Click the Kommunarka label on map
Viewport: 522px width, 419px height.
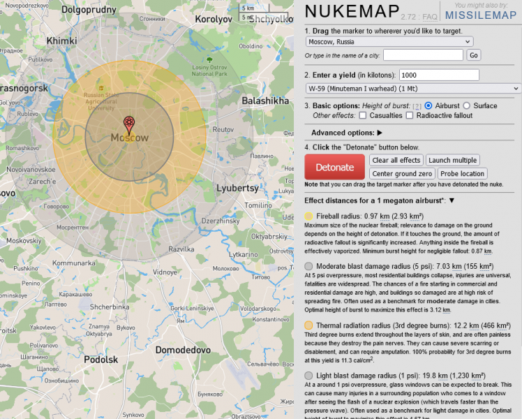tap(73, 263)
